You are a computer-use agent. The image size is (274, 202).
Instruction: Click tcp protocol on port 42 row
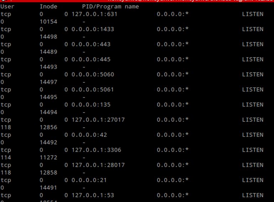(x=6, y=135)
